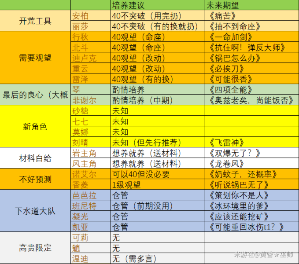Click the character cell 可莉
This screenshot has width=299, height=264.
point(91,237)
